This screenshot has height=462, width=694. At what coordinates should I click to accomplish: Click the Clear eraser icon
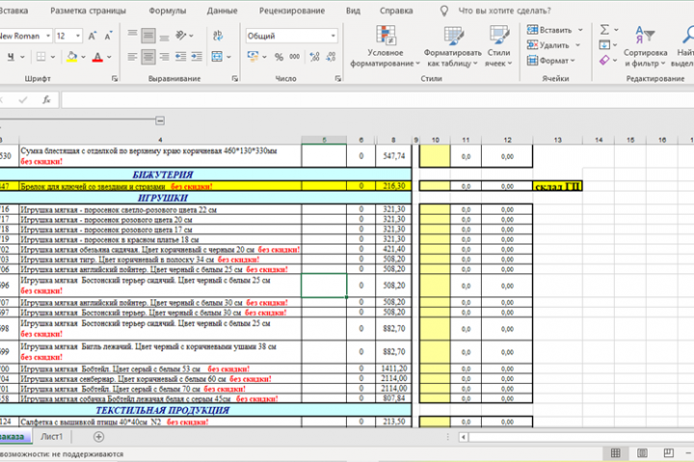pyautogui.click(x=604, y=60)
